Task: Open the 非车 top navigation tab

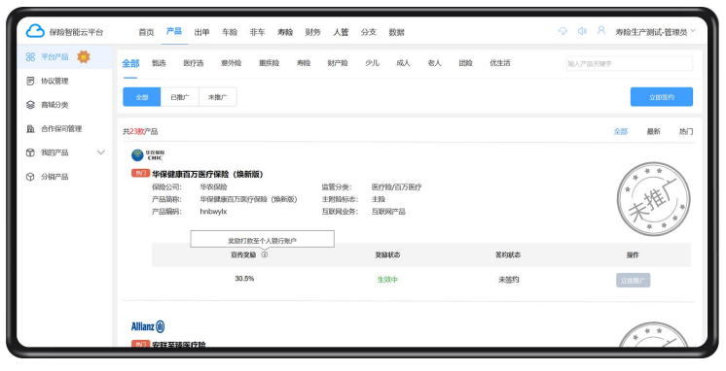Action: (x=258, y=32)
